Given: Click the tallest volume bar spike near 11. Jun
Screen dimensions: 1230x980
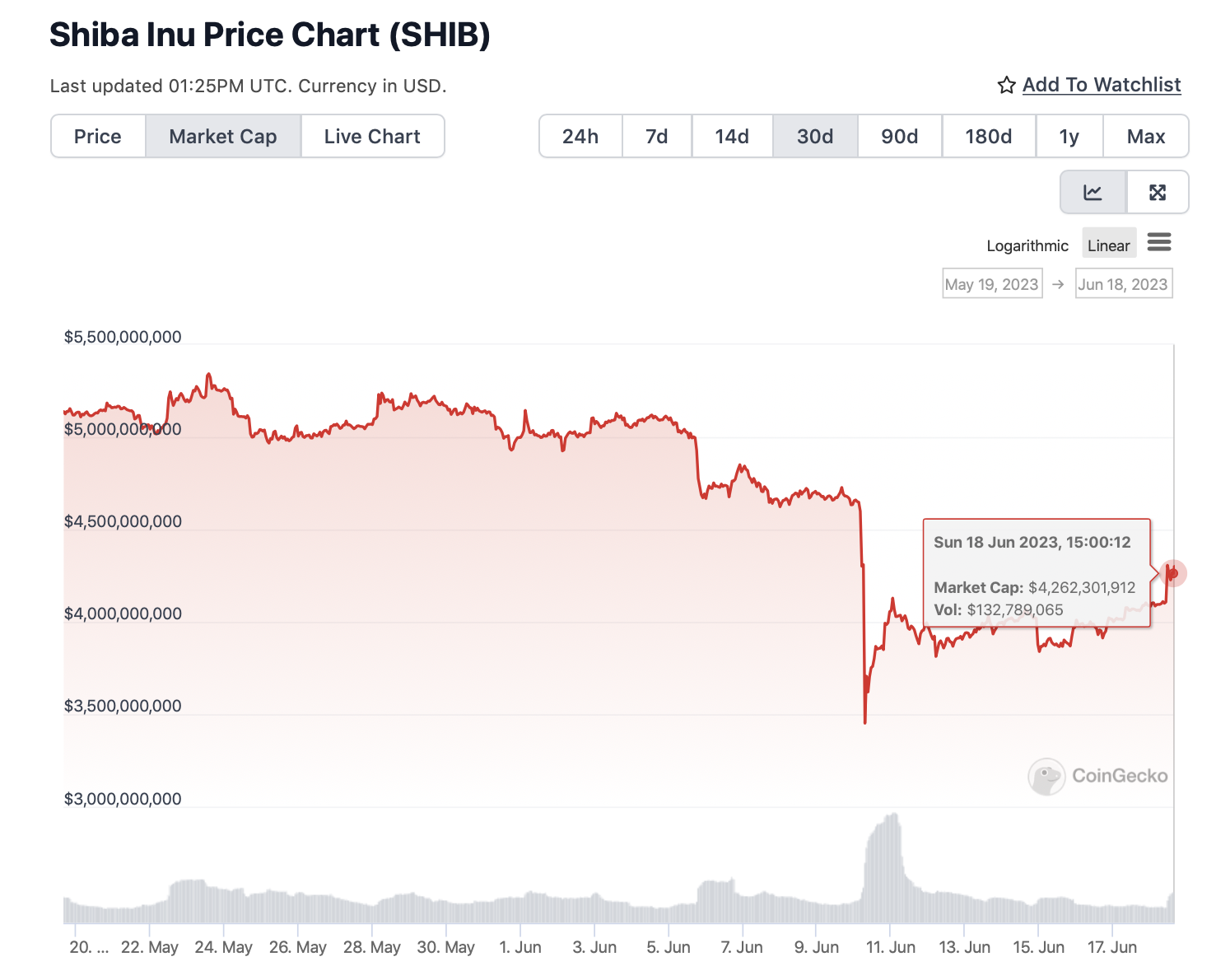Looking at the screenshot, I should (893, 865).
